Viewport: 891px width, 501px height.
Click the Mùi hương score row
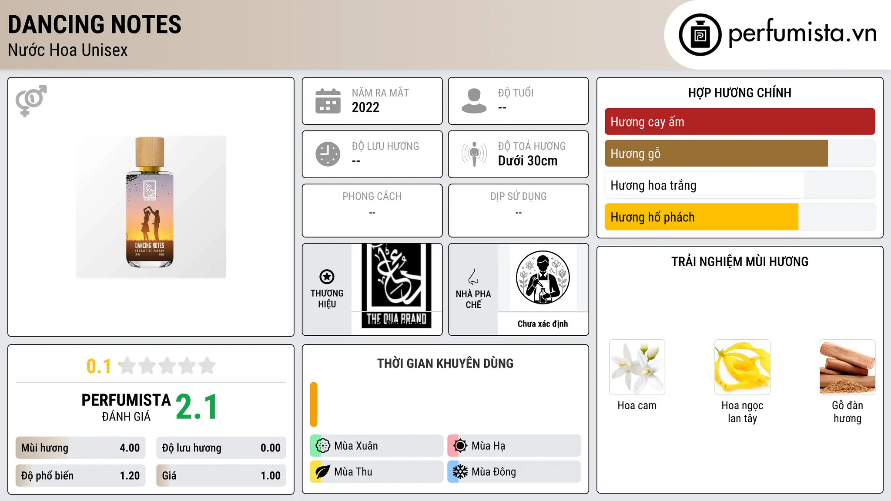pos(80,448)
